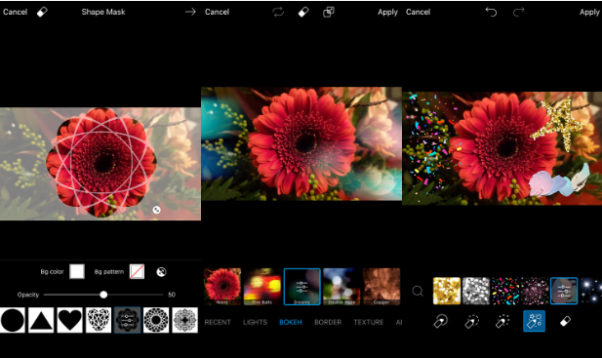Viewport: 602px width, 358px height.
Task: Choose the highlighted sticker spray brush tool
Action: (534, 321)
